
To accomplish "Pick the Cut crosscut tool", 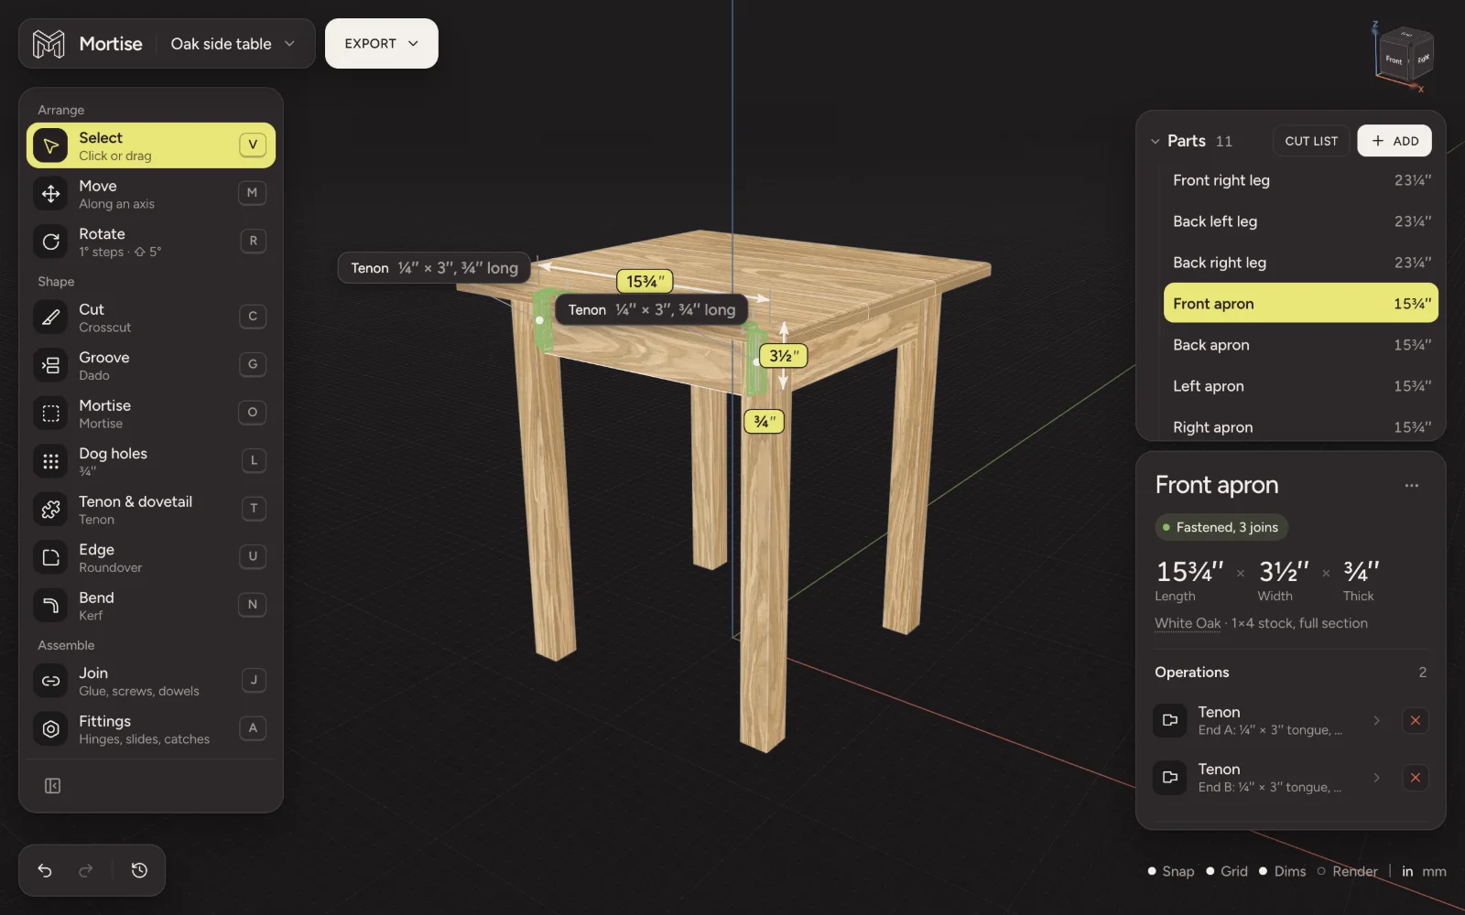I will [x=151, y=318].
